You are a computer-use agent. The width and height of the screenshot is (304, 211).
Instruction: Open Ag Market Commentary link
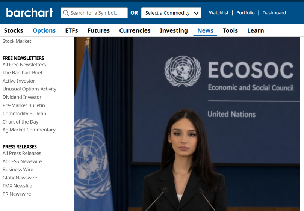pyautogui.click(x=29, y=130)
